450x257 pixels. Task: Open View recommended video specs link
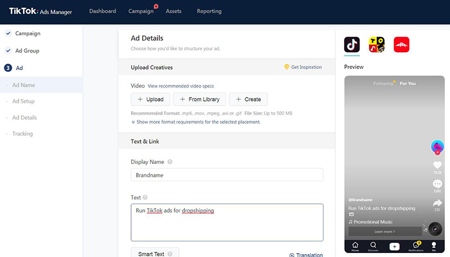point(181,86)
